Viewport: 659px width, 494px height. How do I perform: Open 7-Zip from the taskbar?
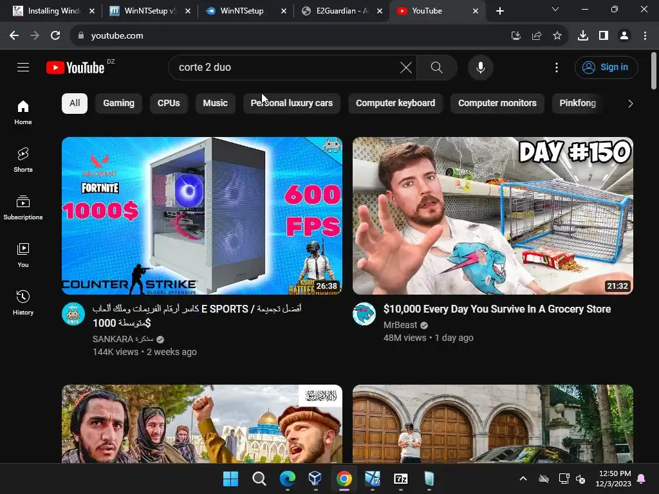tap(400, 479)
